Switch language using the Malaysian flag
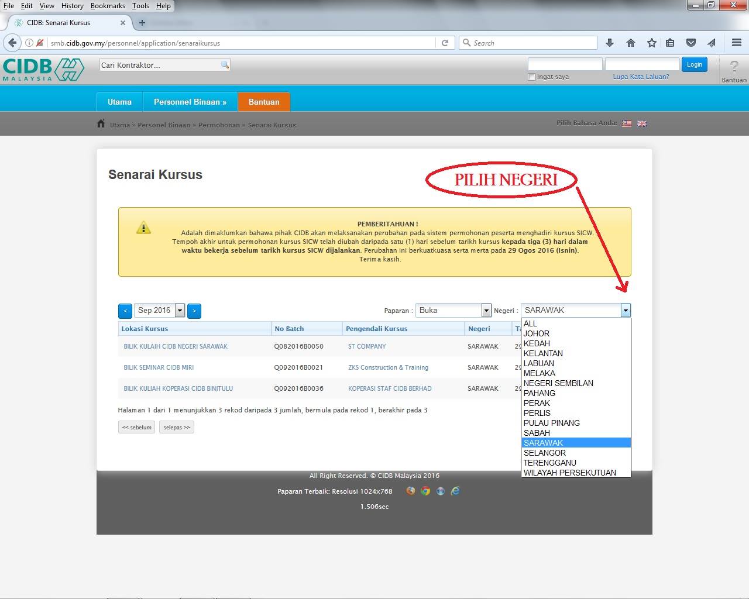Viewport: 749px width, 599px height. [627, 123]
